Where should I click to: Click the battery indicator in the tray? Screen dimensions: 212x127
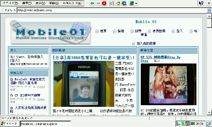(x=192, y=123)
